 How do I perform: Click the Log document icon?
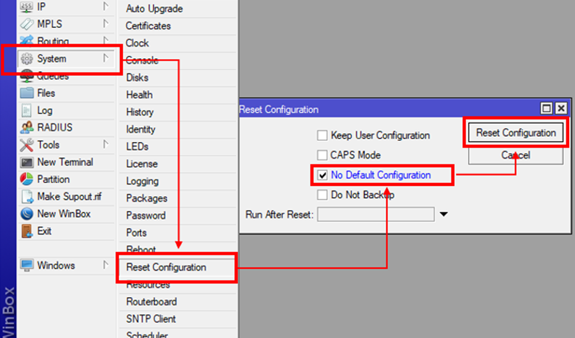(x=27, y=110)
